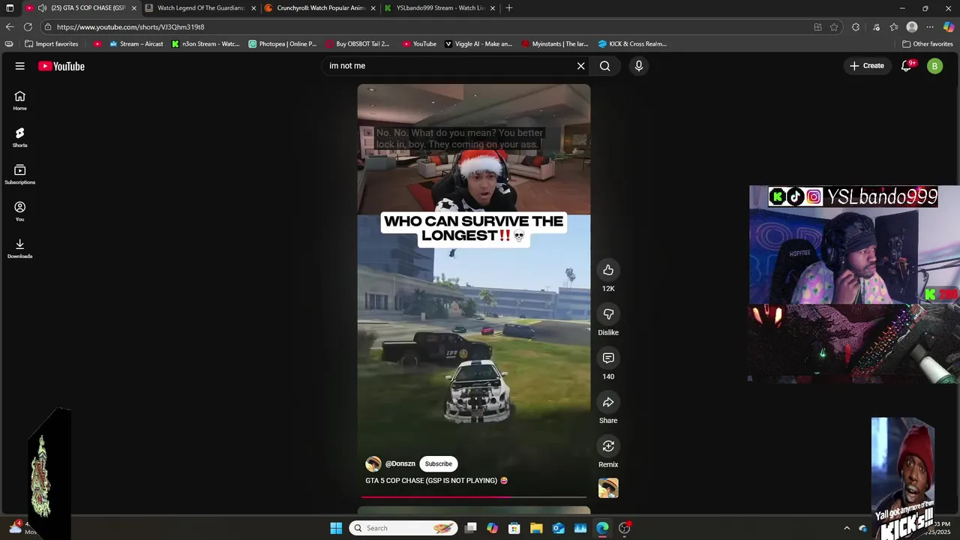Open browser extensions icon
This screenshot has width=960, height=540.
coord(856,27)
